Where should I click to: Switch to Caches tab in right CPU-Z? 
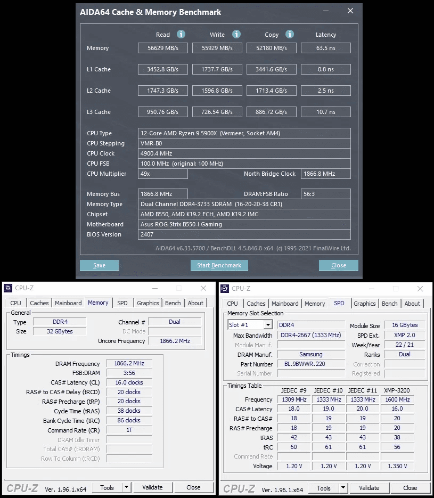pyautogui.click(x=256, y=304)
